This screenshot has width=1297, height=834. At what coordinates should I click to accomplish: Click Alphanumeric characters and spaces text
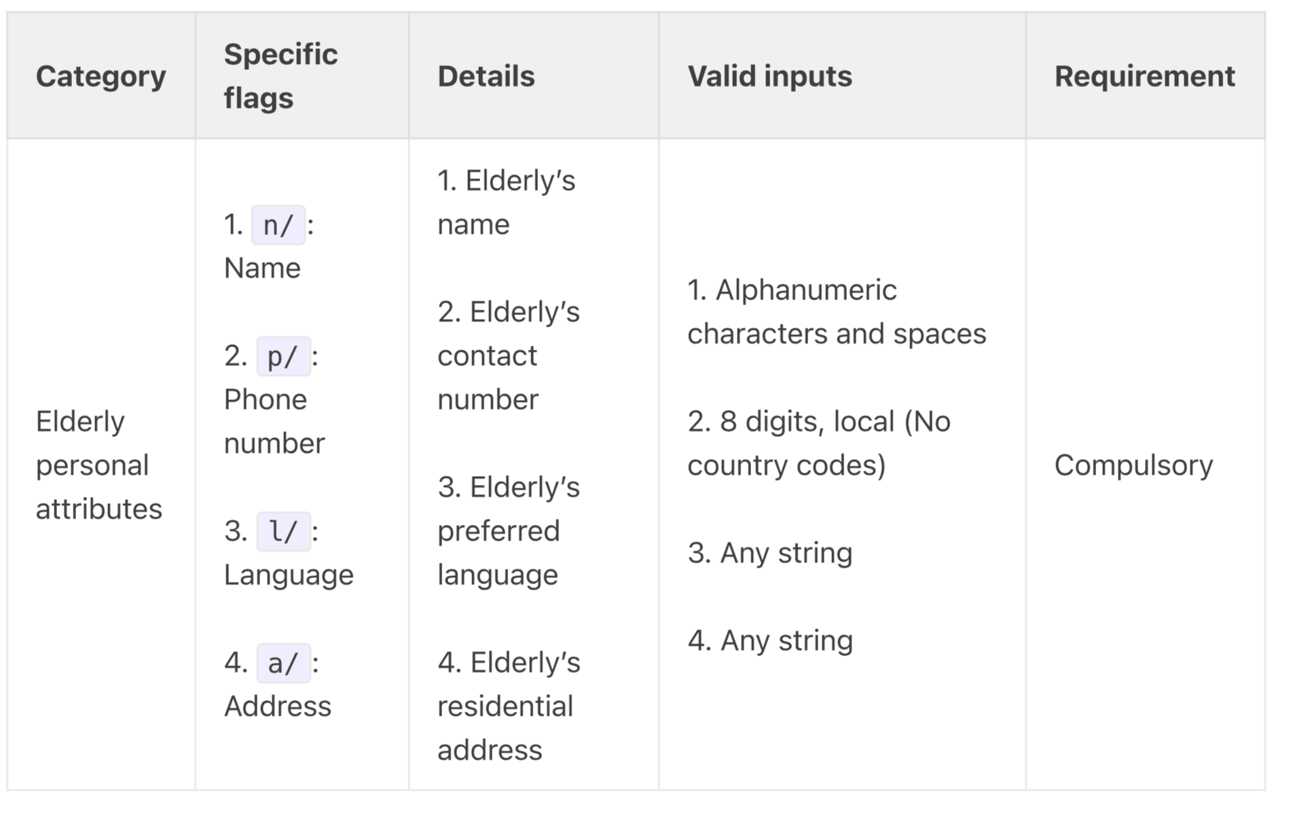click(x=836, y=312)
